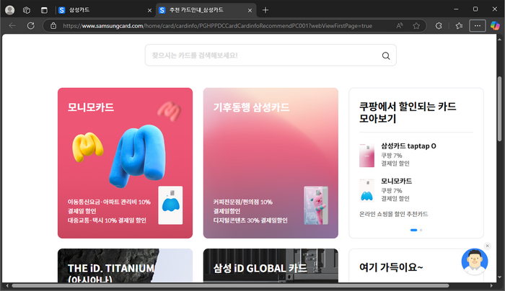
Task: Select second carousel page indicator dot
Action: pyautogui.click(x=421, y=230)
